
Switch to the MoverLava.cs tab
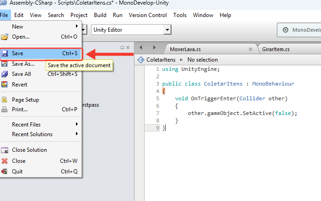[x=210, y=49]
